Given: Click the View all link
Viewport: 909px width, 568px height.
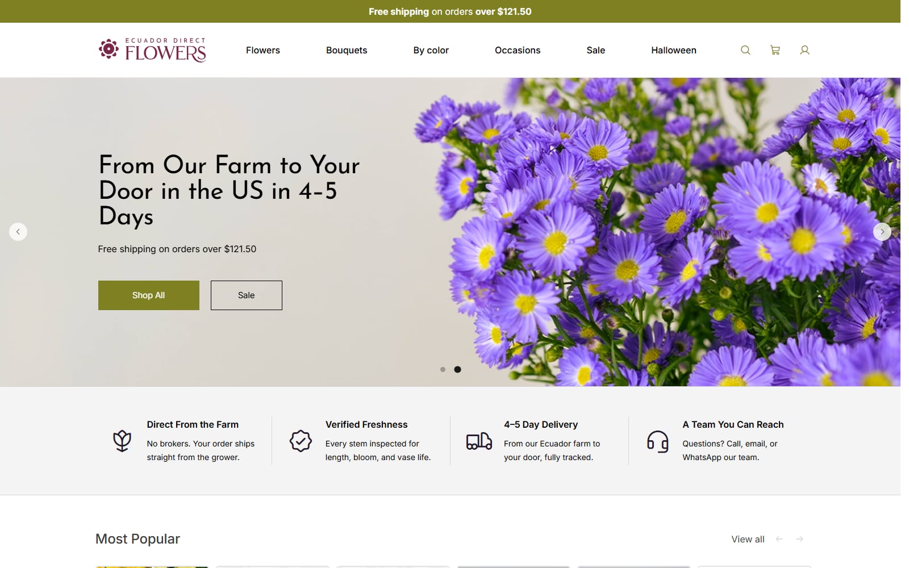Looking at the screenshot, I should click(748, 539).
